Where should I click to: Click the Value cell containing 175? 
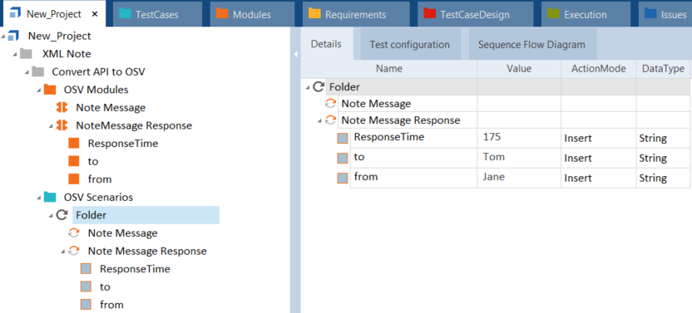click(519, 138)
